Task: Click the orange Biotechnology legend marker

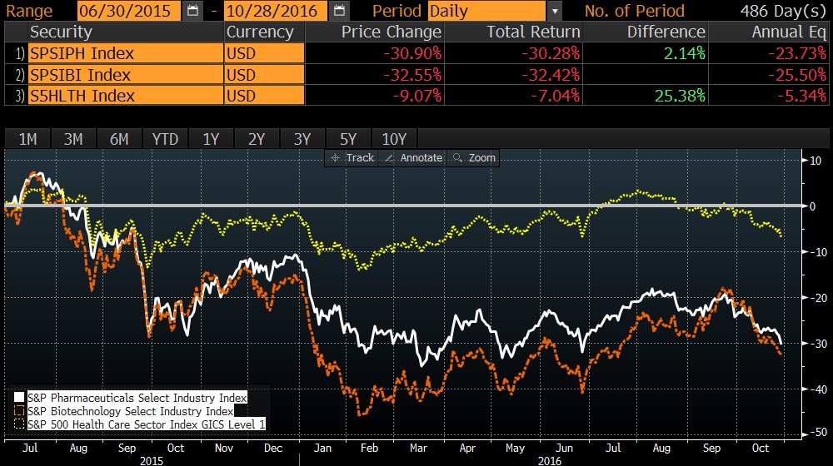Action: [19, 411]
